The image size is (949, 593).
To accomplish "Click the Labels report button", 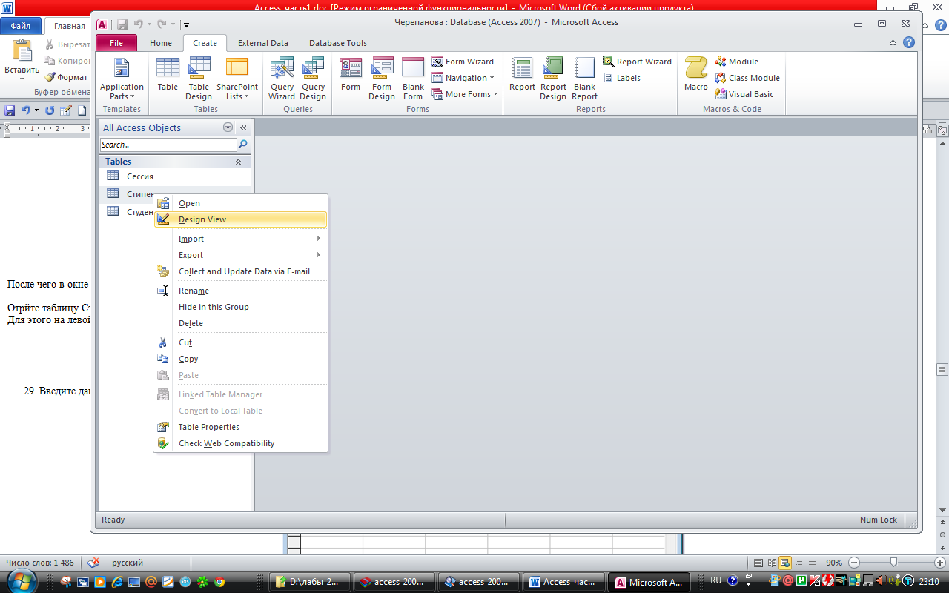I will point(621,78).
